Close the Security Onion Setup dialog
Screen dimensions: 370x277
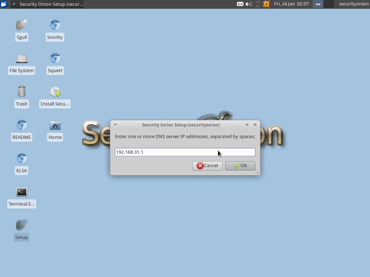(255, 125)
